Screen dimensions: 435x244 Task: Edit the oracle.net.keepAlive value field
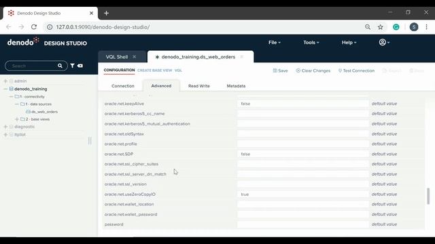click(x=303, y=104)
